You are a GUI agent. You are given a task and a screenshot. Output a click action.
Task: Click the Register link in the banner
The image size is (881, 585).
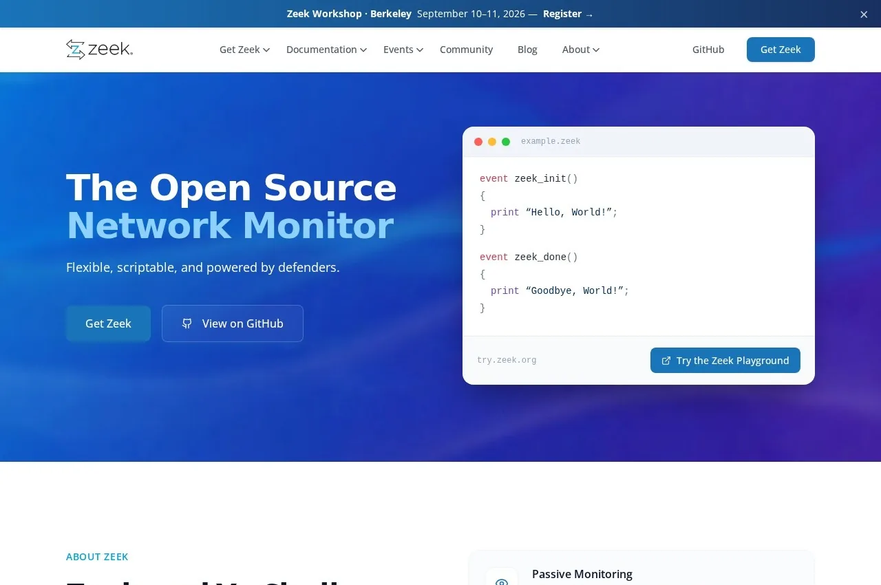pos(568,14)
